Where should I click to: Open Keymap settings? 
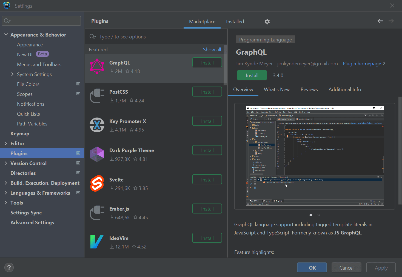[20, 133]
